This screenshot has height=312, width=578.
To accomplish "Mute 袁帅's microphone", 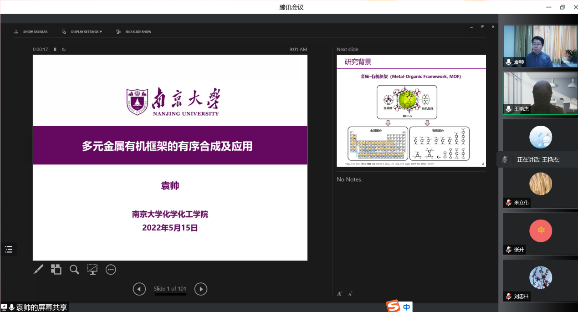I will [509, 62].
